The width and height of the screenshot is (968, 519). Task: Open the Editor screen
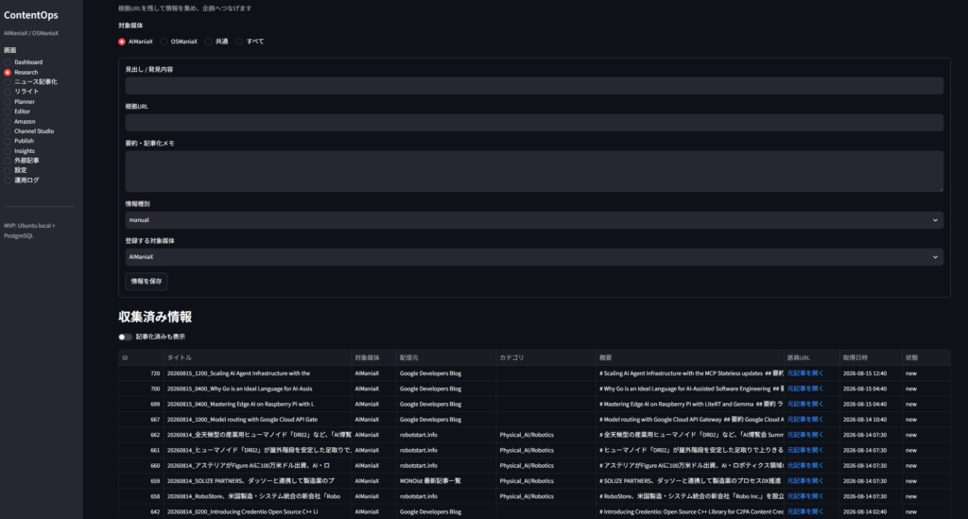click(17, 112)
